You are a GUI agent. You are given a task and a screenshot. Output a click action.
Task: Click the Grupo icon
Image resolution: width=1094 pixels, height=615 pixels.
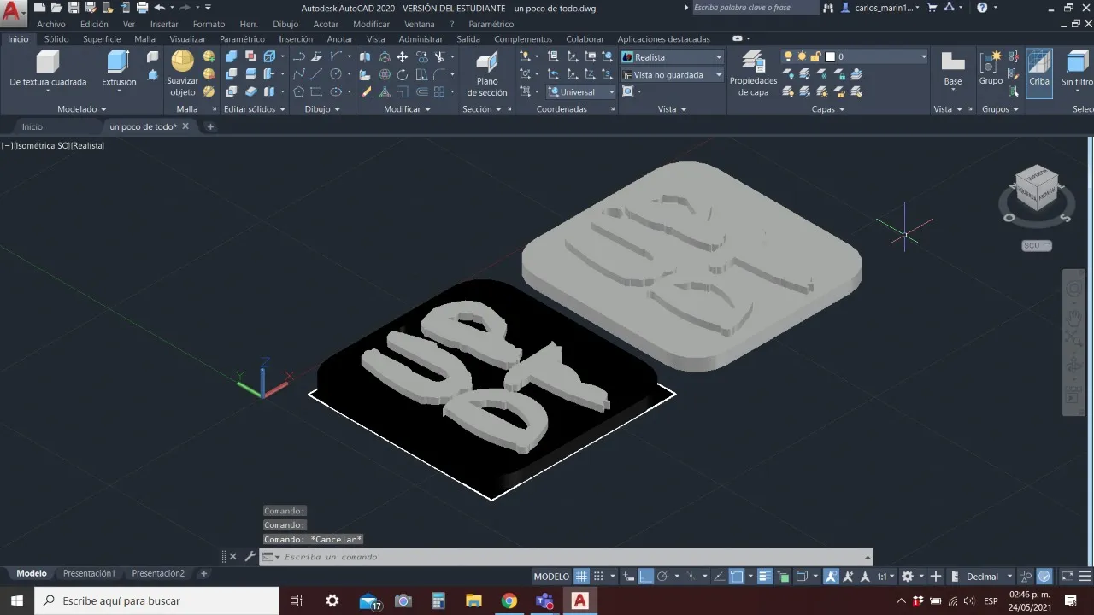[x=991, y=68]
